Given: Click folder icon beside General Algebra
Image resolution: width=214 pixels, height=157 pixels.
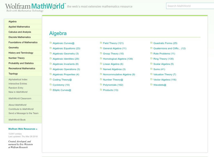Looking at the screenshot, I should tap(101, 48).
